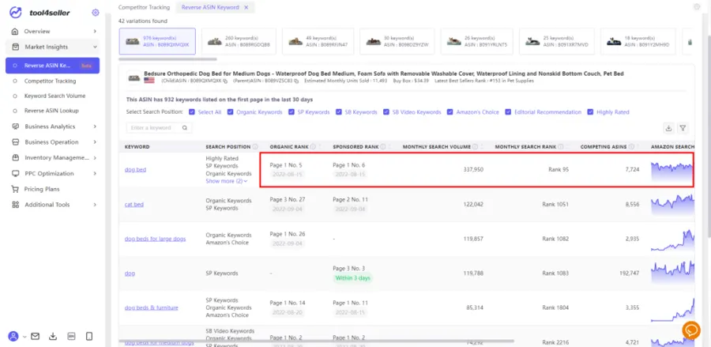The image size is (711, 347).
Task: Toggle the Select All checkbox
Action: point(192,112)
